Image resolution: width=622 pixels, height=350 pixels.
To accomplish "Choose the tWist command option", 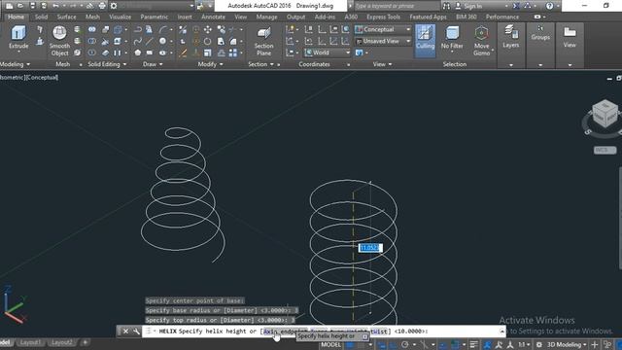I will [x=378, y=331].
